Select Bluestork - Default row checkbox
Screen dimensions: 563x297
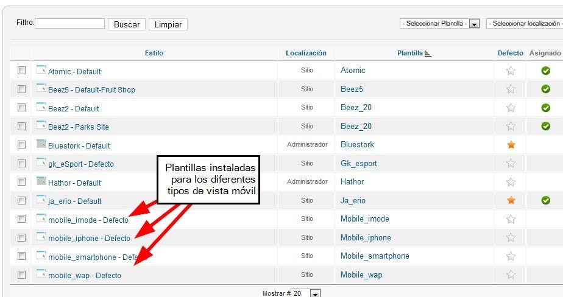click(x=21, y=145)
